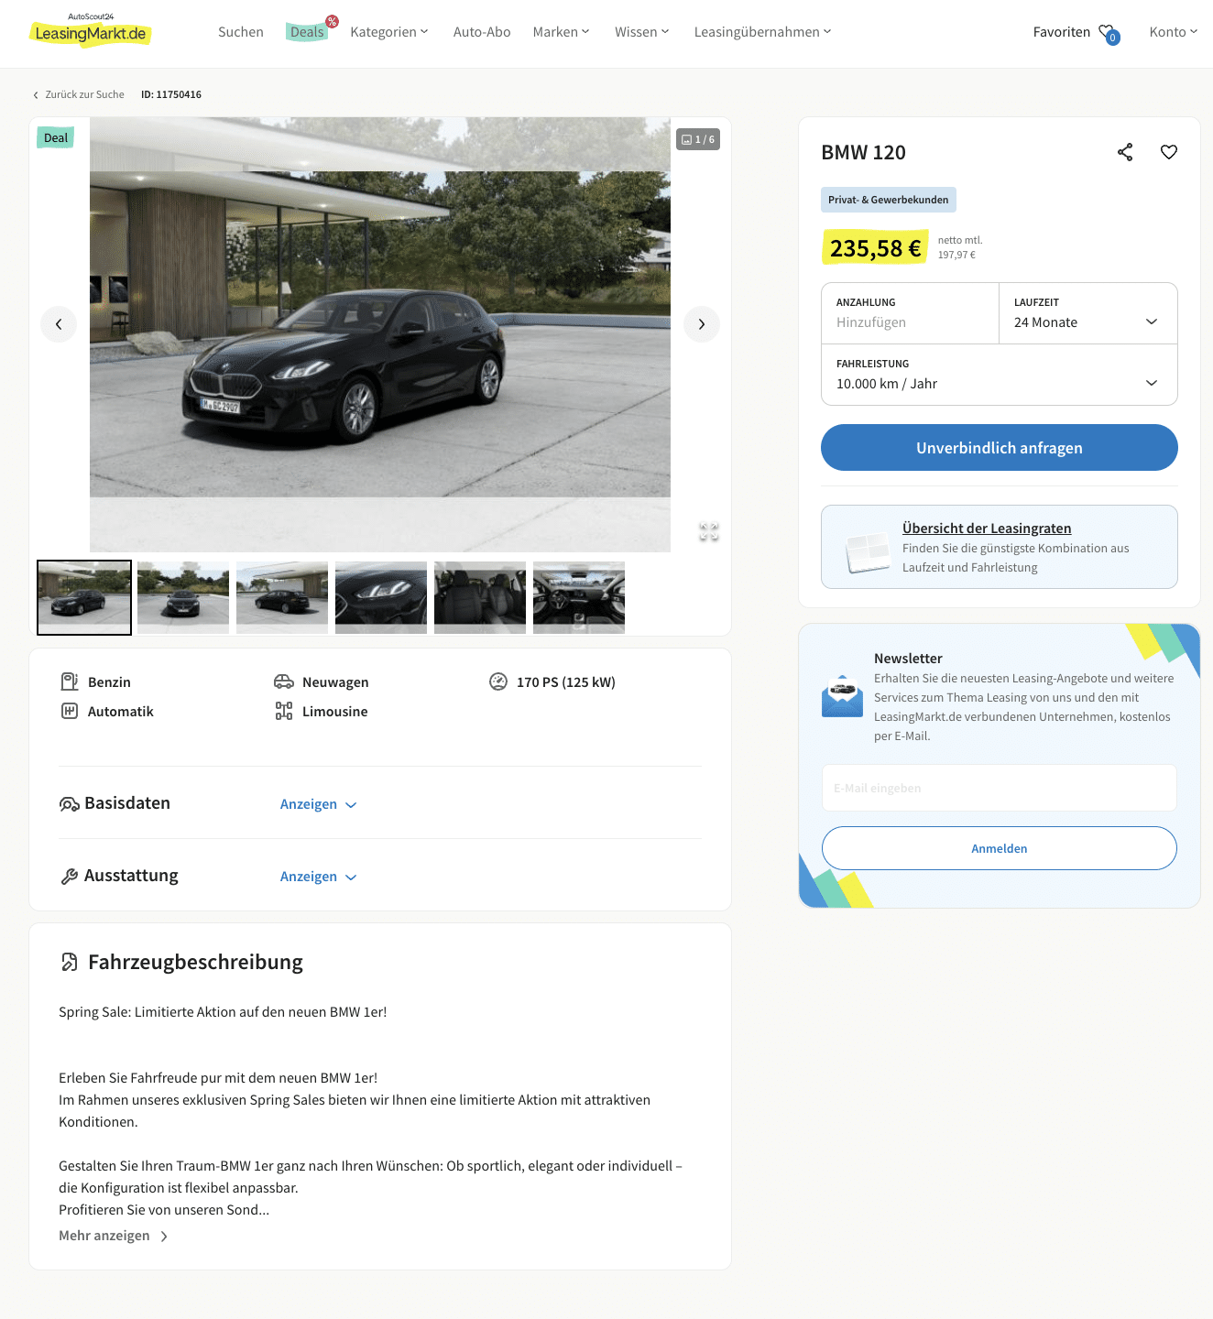Click the netto price 197,97 €
This screenshot has height=1319, width=1213.
point(956,256)
